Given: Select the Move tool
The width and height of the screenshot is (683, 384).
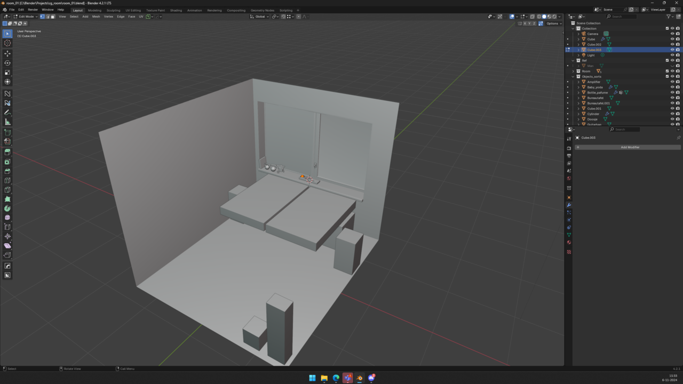Looking at the screenshot, I should [x=7, y=53].
